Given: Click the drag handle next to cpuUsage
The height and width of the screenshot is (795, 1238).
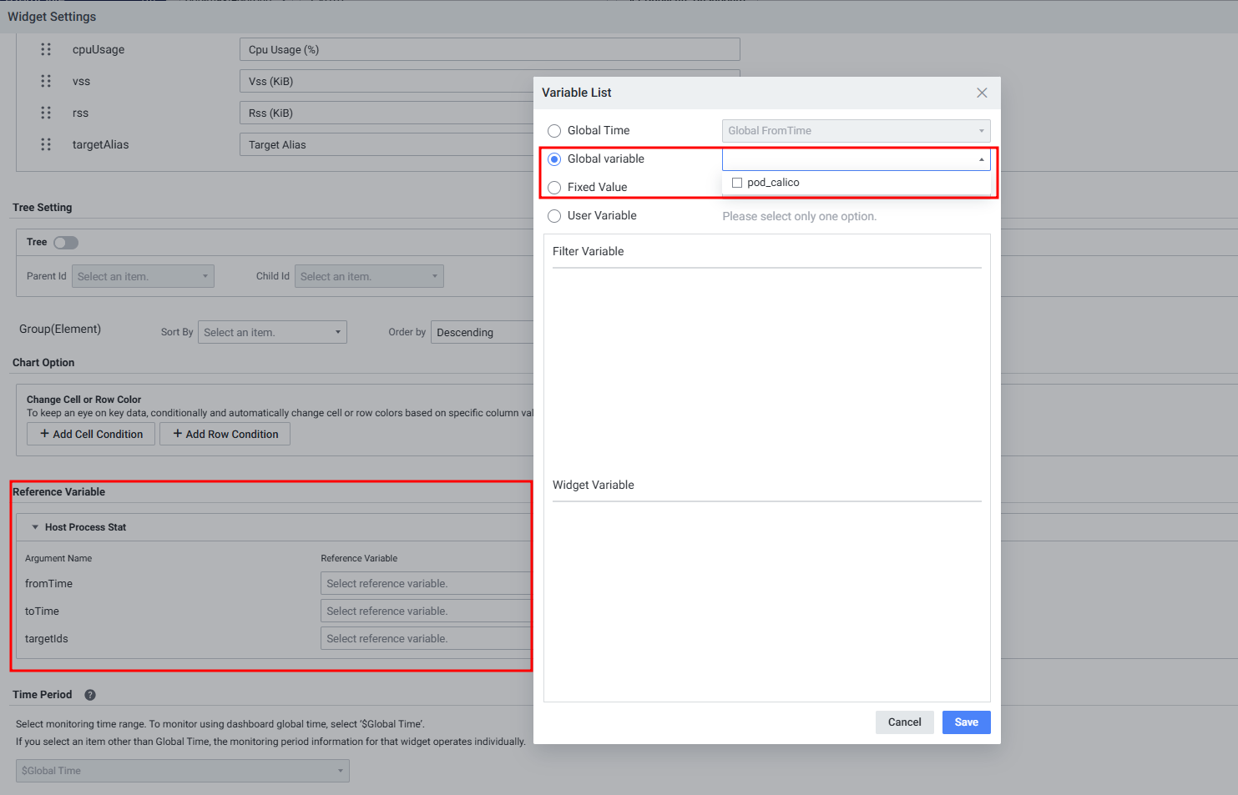Looking at the screenshot, I should [46, 49].
